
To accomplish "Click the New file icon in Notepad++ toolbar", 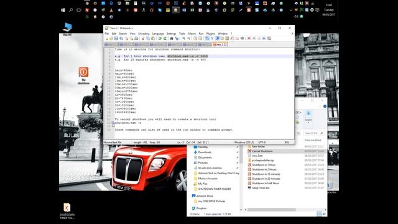I will [x=107, y=39].
